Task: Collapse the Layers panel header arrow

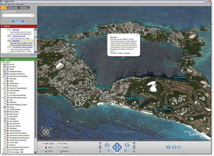Action: [2, 59]
